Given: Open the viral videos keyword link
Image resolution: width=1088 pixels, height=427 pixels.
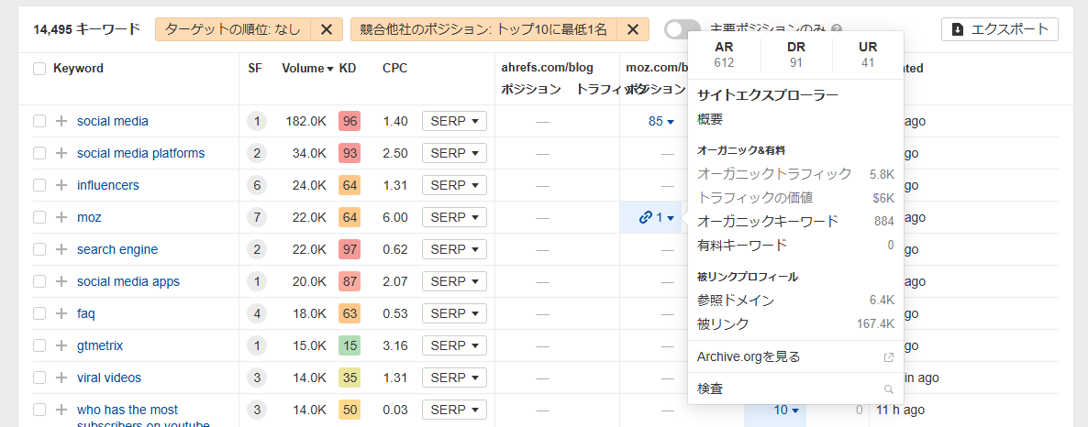Looking at the screenshot, I should pos(109,378).
